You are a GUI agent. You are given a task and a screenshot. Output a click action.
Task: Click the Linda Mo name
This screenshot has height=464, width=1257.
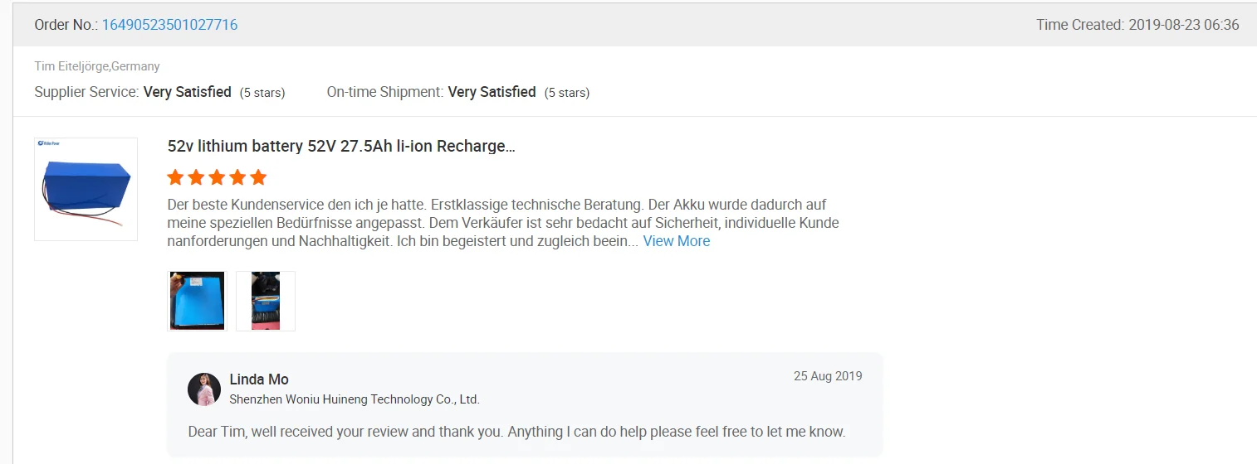pyautogui.click(x=259, y=379)
